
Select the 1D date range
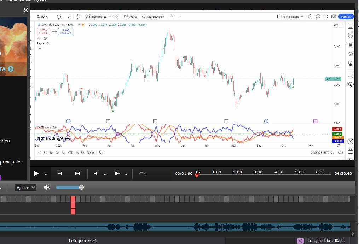pos(40,153)
